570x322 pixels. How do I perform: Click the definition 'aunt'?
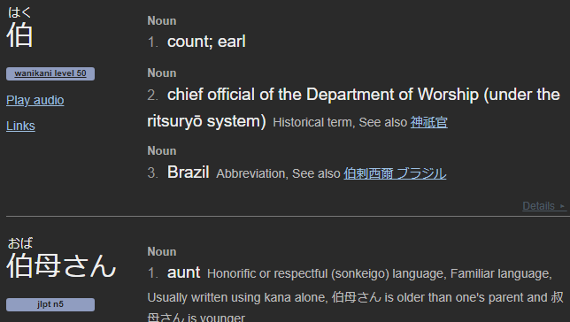[x=183, y=272]
